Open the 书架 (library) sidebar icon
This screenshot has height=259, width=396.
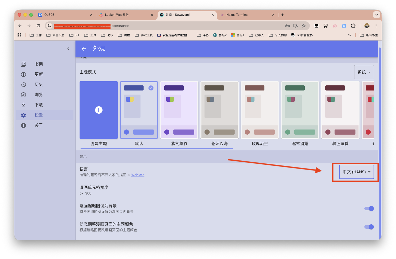(39, 64)
